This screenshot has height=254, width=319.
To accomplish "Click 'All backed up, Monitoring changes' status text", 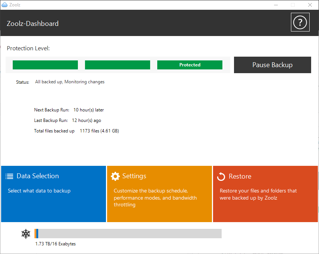I will coord(70,82).
